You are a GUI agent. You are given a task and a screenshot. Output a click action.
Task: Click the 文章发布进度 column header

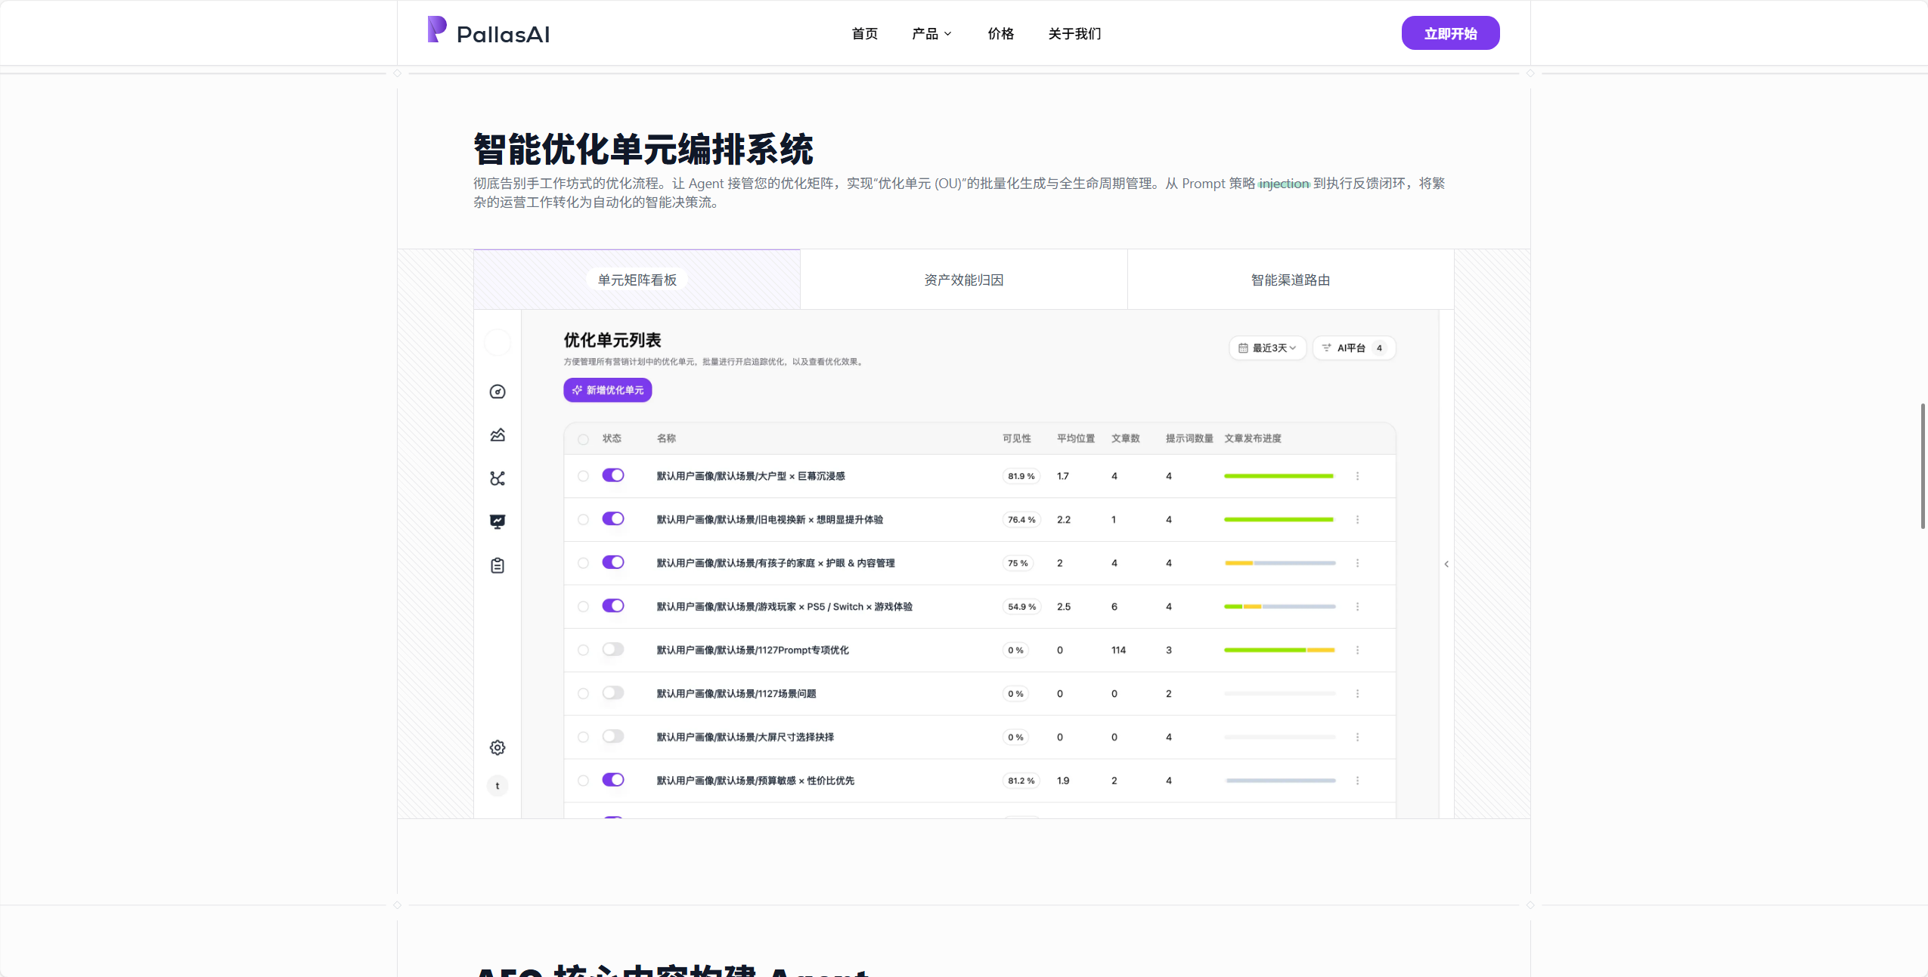(1252, 438)
